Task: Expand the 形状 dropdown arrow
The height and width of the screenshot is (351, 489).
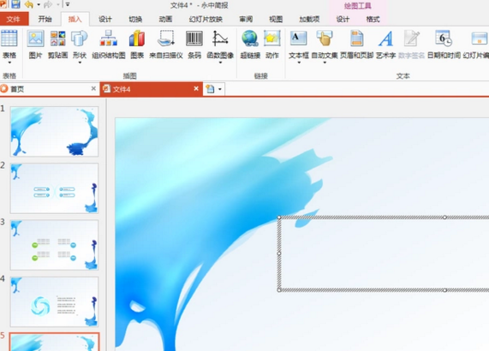Action: 80,62
